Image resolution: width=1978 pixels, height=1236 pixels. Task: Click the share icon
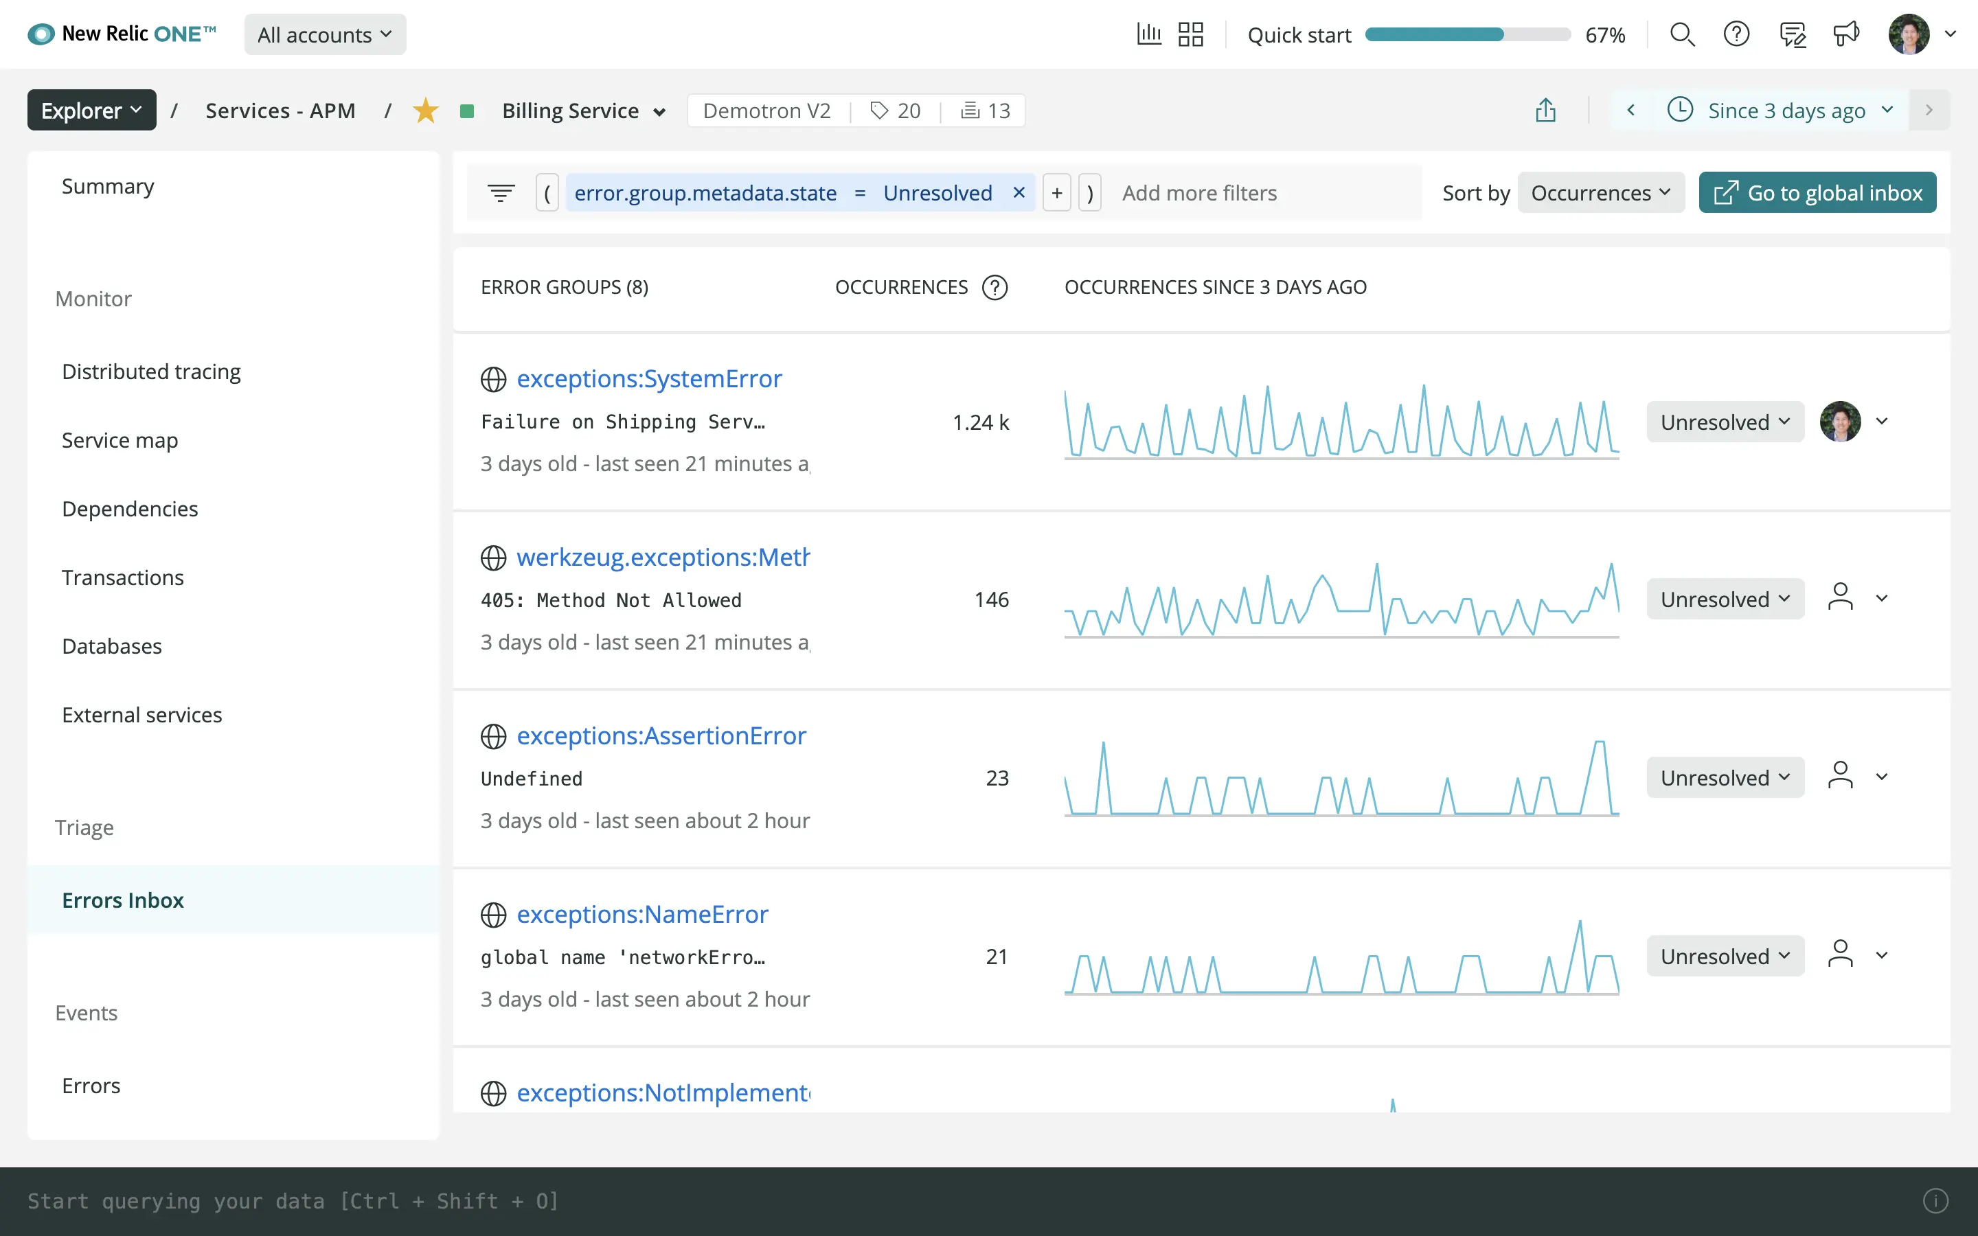pos(1545,111)
